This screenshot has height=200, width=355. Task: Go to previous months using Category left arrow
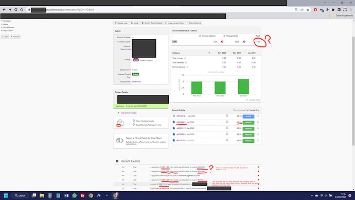pos(209,53)
